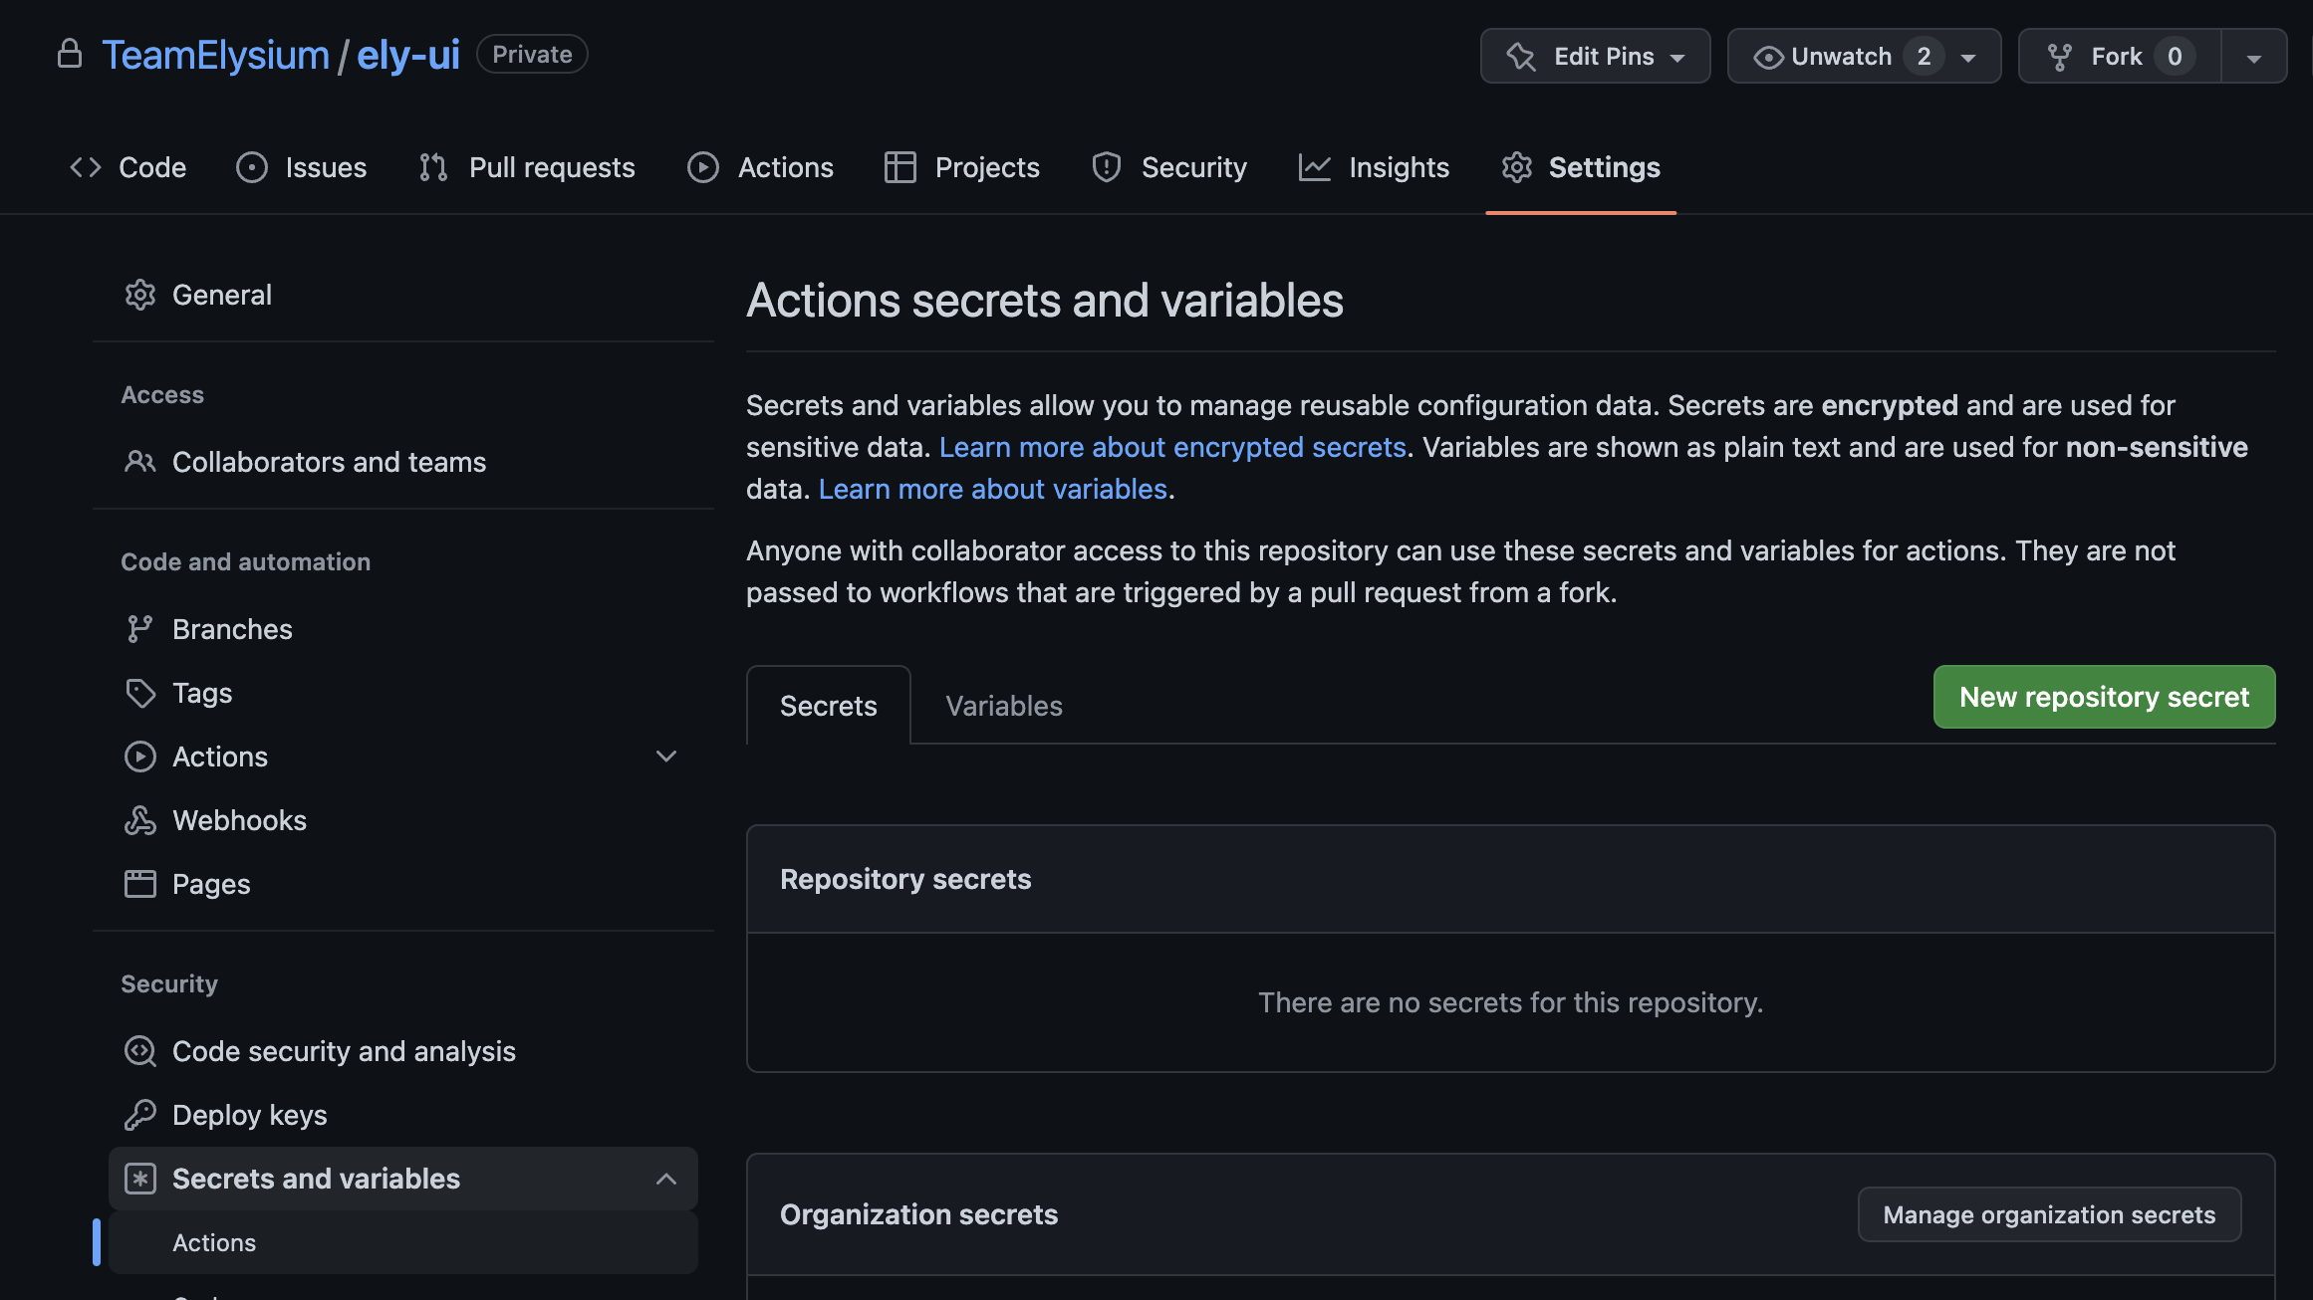Click the Collaborators and teams people icon

140,462
